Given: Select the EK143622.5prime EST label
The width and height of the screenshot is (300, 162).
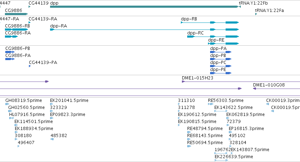Looking at the screenshot, I should click(x=233, y=108).
